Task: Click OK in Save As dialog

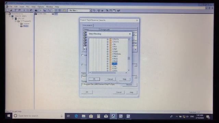Action: tap(87, 92)
